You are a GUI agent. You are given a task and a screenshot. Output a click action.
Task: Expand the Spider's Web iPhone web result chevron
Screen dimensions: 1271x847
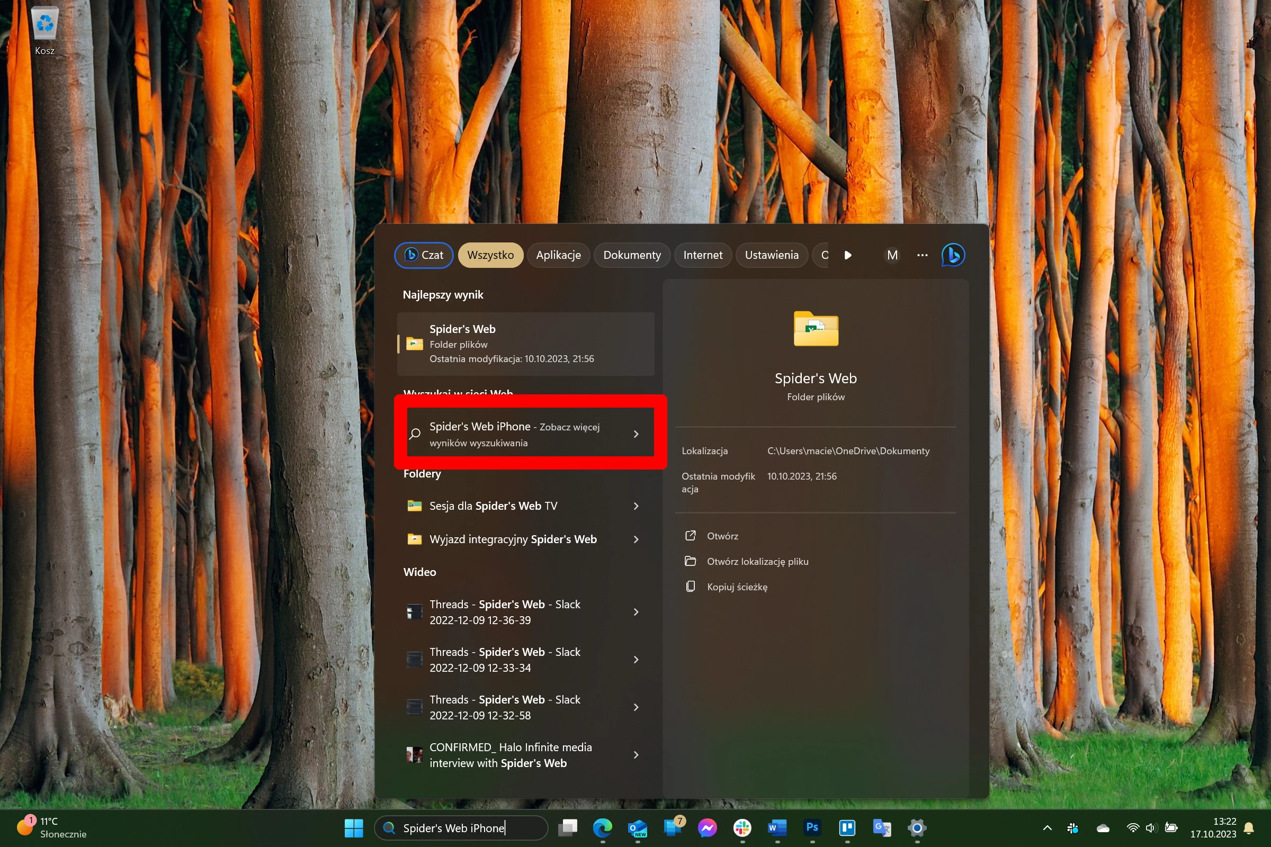coord(636,434)
